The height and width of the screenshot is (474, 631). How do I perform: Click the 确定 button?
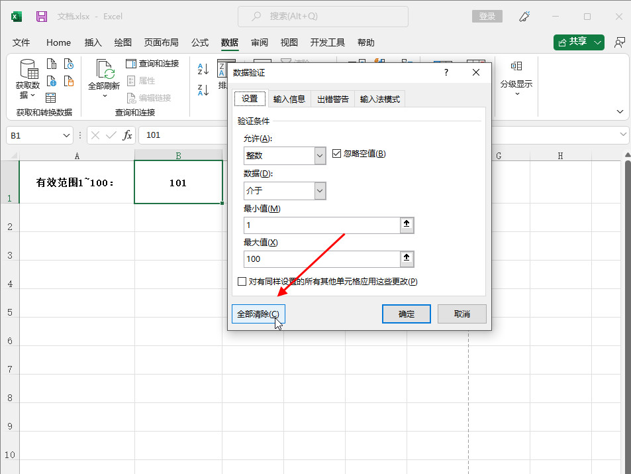[407, 314]
